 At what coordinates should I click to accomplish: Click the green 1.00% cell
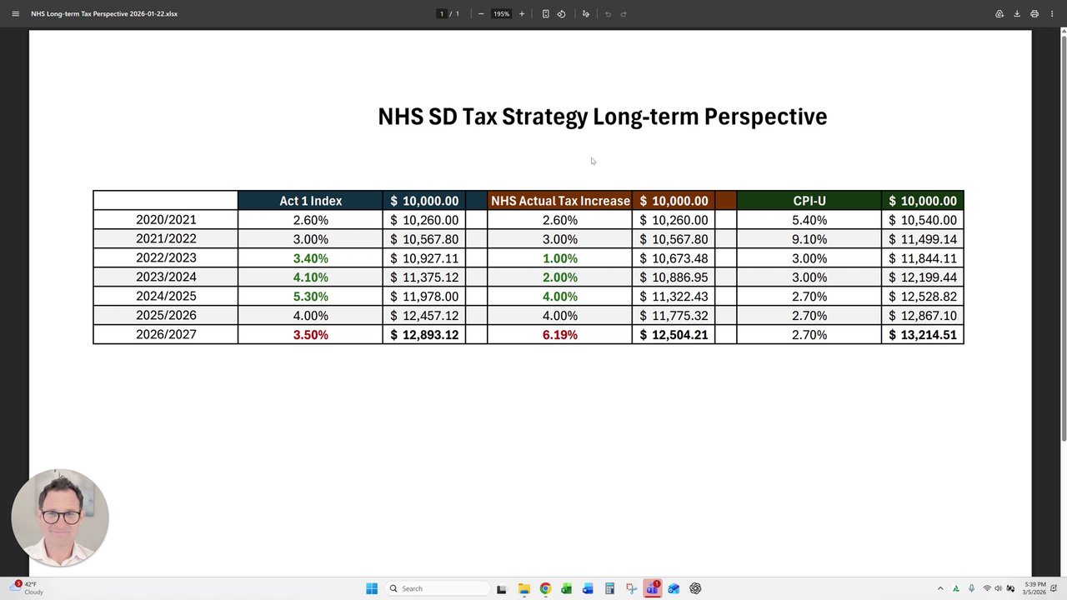point(560,258)
